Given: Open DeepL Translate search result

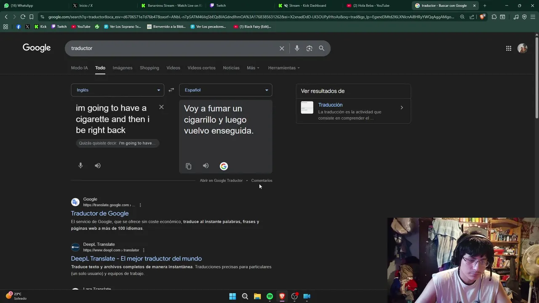Looking at the screenshot, I should tap(136, 258).
